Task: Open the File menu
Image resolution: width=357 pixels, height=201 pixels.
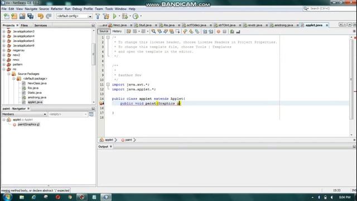Action: click(4, 9)
